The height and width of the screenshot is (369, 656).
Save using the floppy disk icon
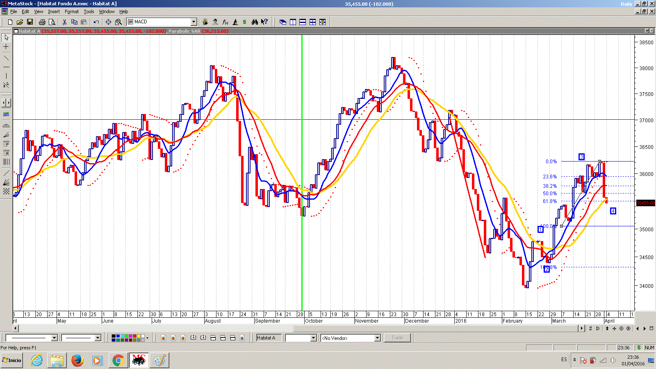[30, 22]
